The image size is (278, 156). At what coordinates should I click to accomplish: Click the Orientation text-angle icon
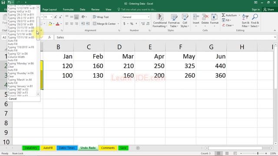pyautogui.click(x=83, y=17)
